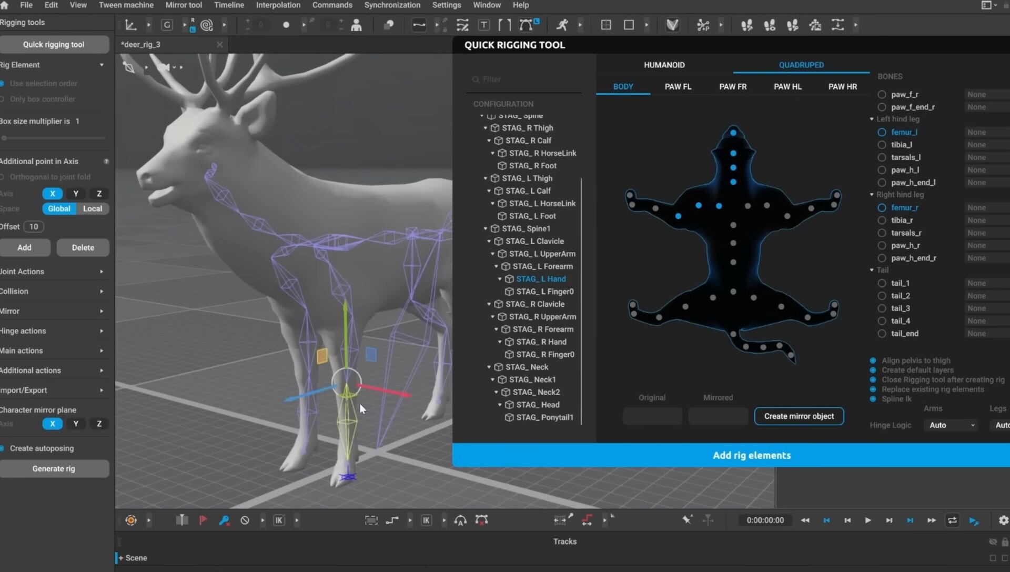Select the femur_l bone radio button
The width and height of the screenshot is (1010, 572).
pyautogui.click(x=882, y=132)
